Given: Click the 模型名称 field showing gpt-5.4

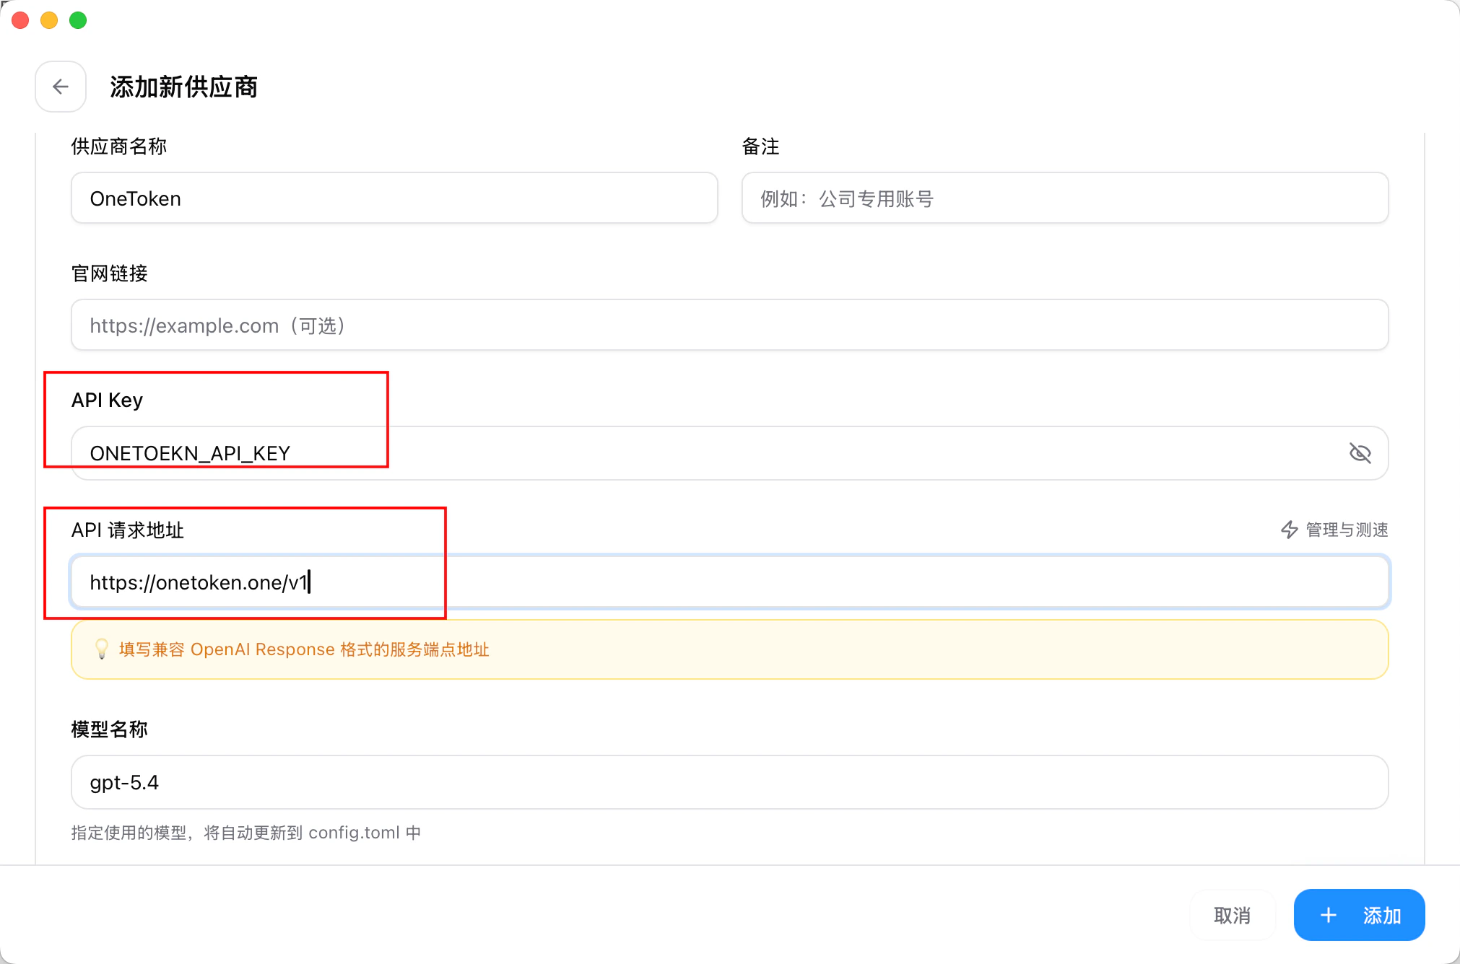Looking at the screenshot, I should (x=729, y=782).
